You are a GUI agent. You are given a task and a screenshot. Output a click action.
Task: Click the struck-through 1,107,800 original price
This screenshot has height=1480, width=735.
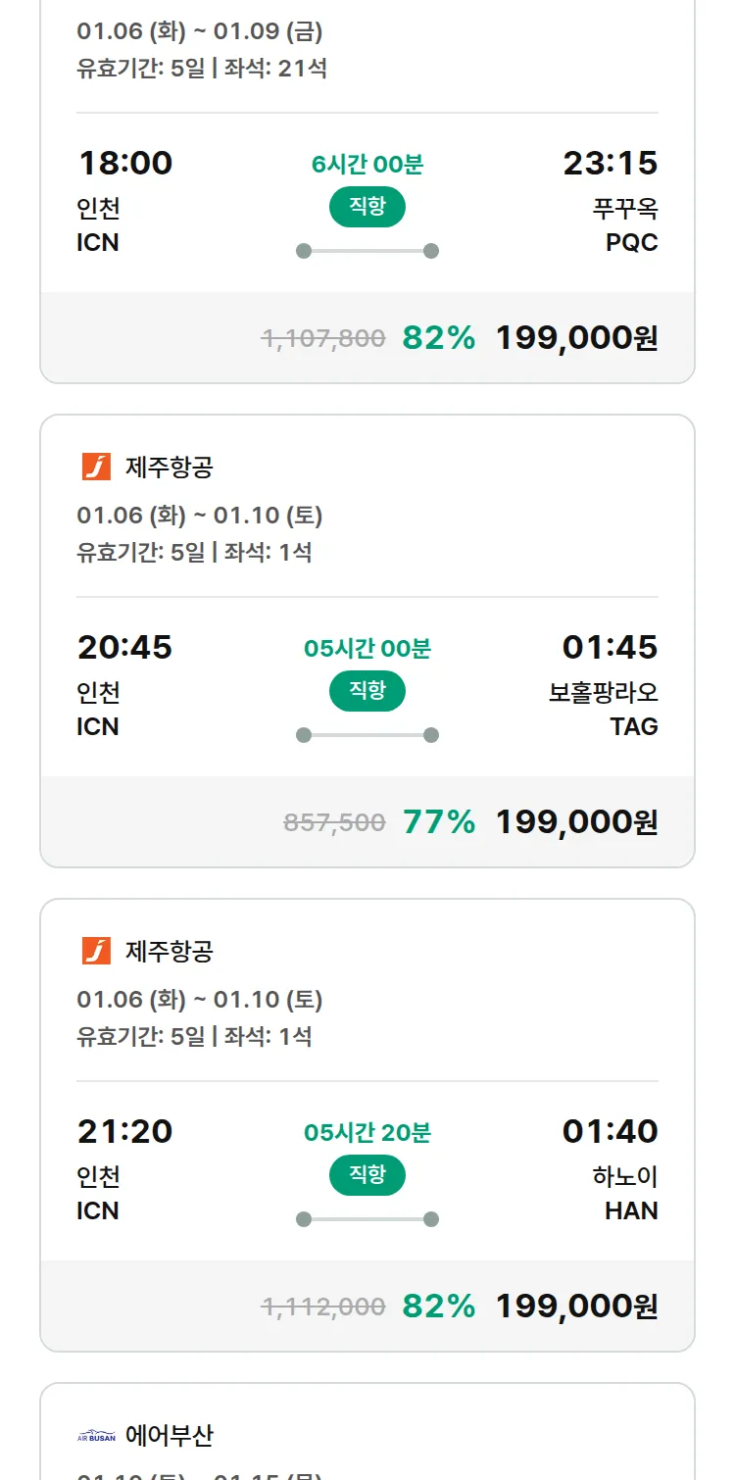click(323, 339)
